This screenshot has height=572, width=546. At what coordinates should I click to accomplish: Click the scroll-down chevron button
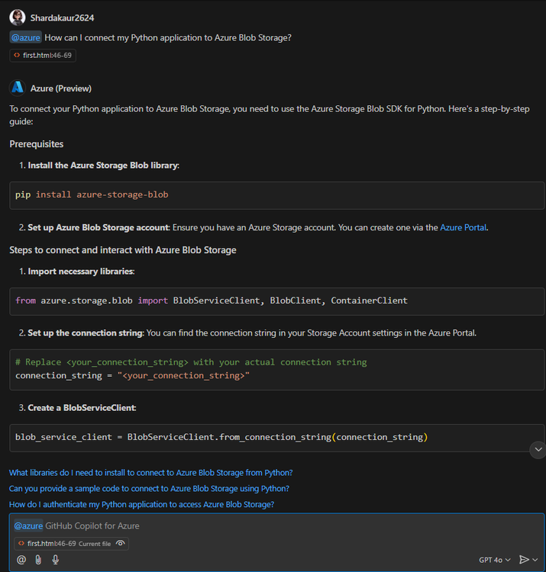click(x=538, y=449)
